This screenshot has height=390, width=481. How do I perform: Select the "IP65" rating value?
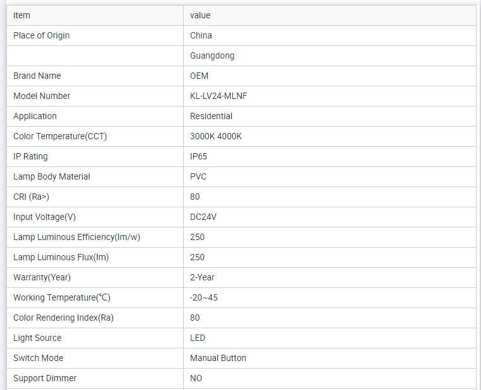[198, 156]
